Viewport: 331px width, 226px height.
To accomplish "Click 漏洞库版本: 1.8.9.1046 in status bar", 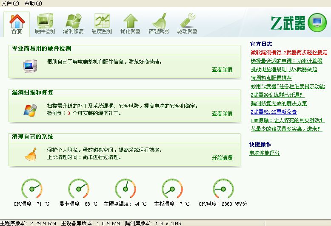I will click(x=153, y=223).
